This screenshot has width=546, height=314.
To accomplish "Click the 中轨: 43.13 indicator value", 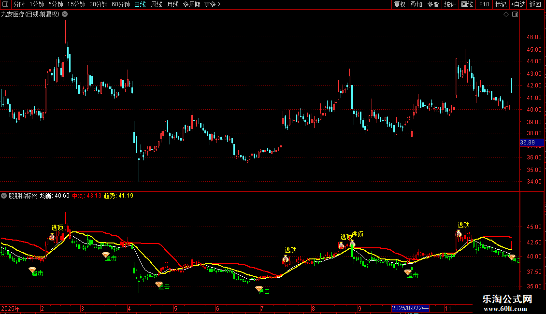I will point(86,196).
